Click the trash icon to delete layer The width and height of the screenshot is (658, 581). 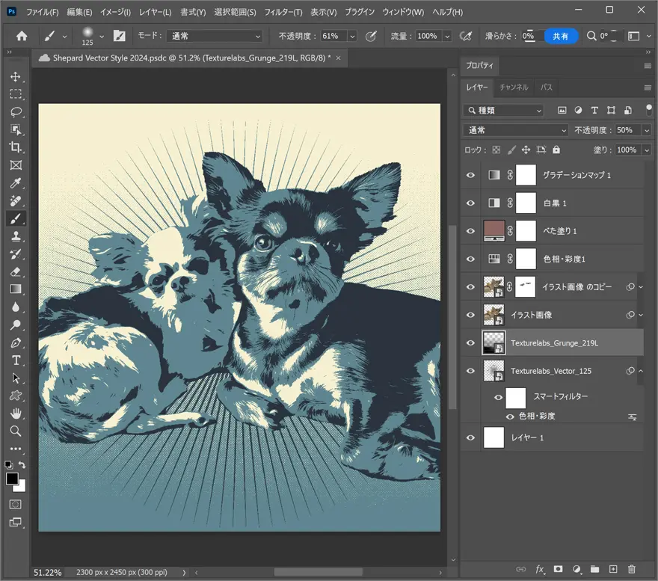point(632,570)
